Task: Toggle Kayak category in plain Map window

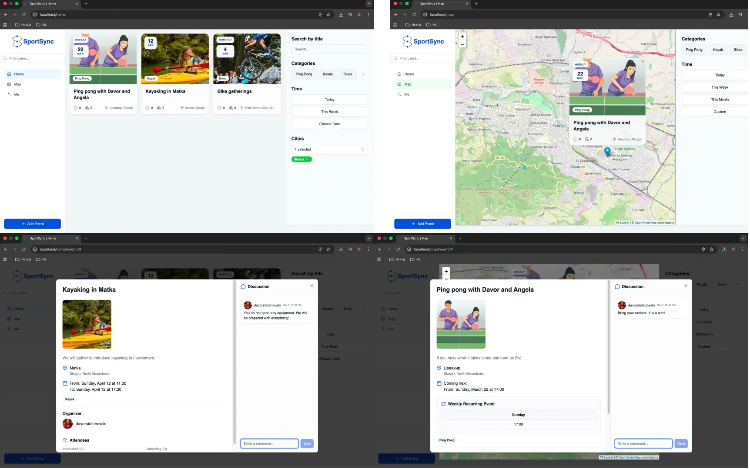Action: (719, 50)
